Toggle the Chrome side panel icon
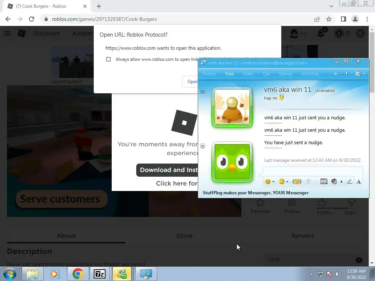This screenshot has width=375, height=281. (x=344, y=19)
